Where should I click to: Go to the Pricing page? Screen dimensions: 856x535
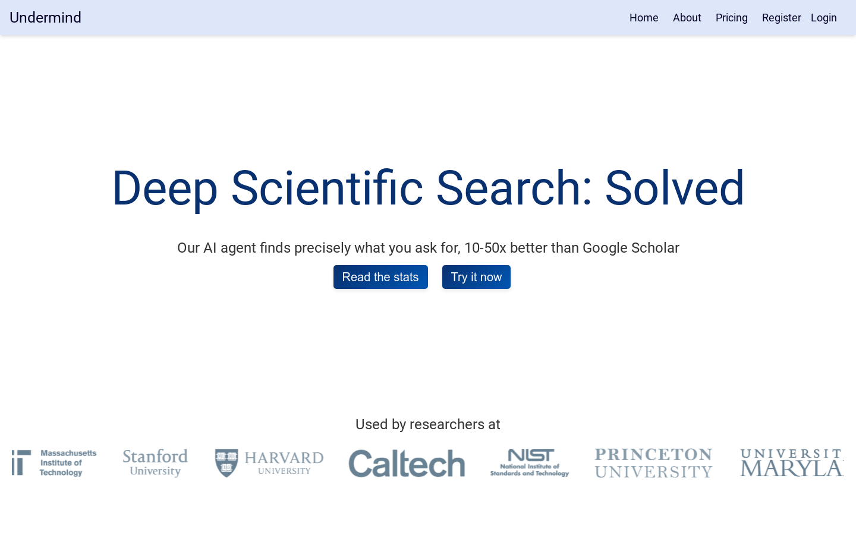click(732, 18)
